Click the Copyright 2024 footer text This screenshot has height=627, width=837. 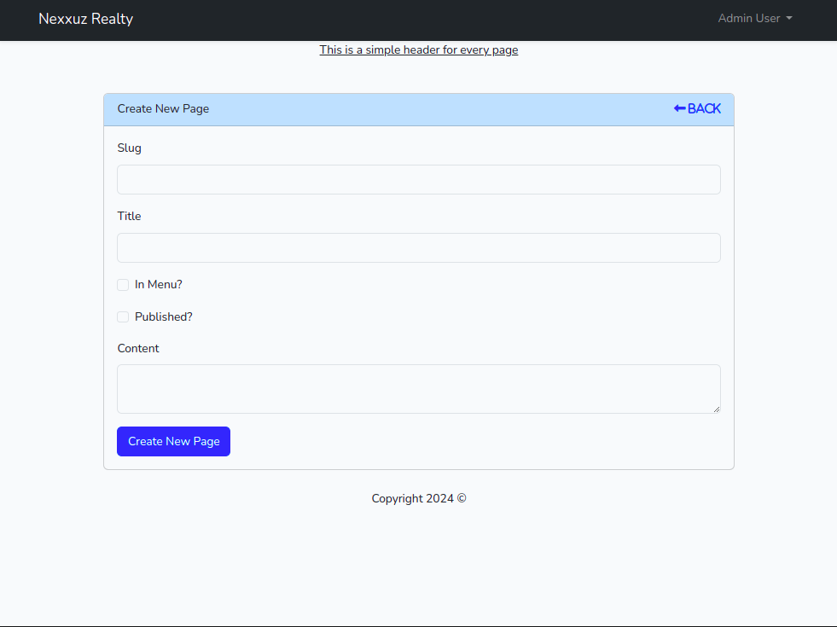418,498
